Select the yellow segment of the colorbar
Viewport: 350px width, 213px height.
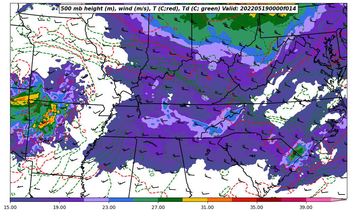[195, 200]
